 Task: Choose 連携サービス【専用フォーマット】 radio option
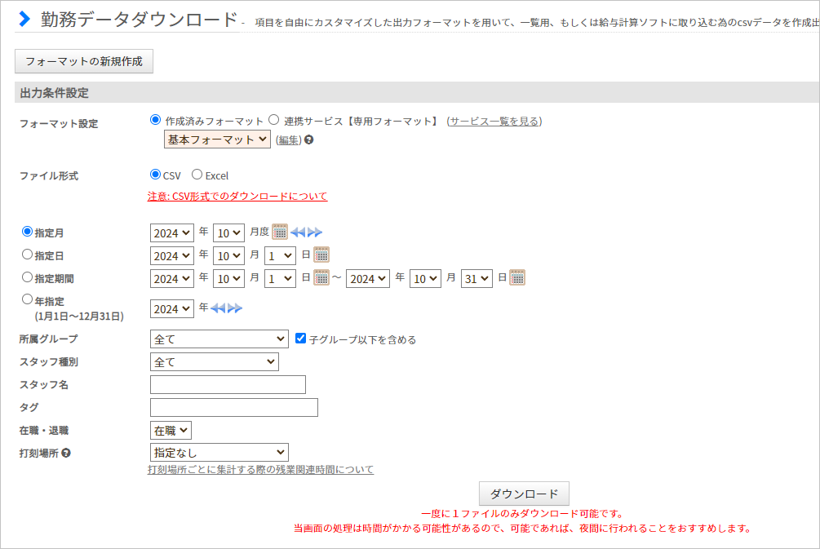pos(274,120)
